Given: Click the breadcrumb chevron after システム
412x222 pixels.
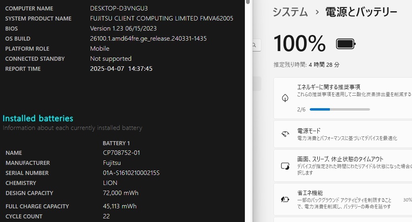Looking at the screenshot, I should (x=317, y=12).
